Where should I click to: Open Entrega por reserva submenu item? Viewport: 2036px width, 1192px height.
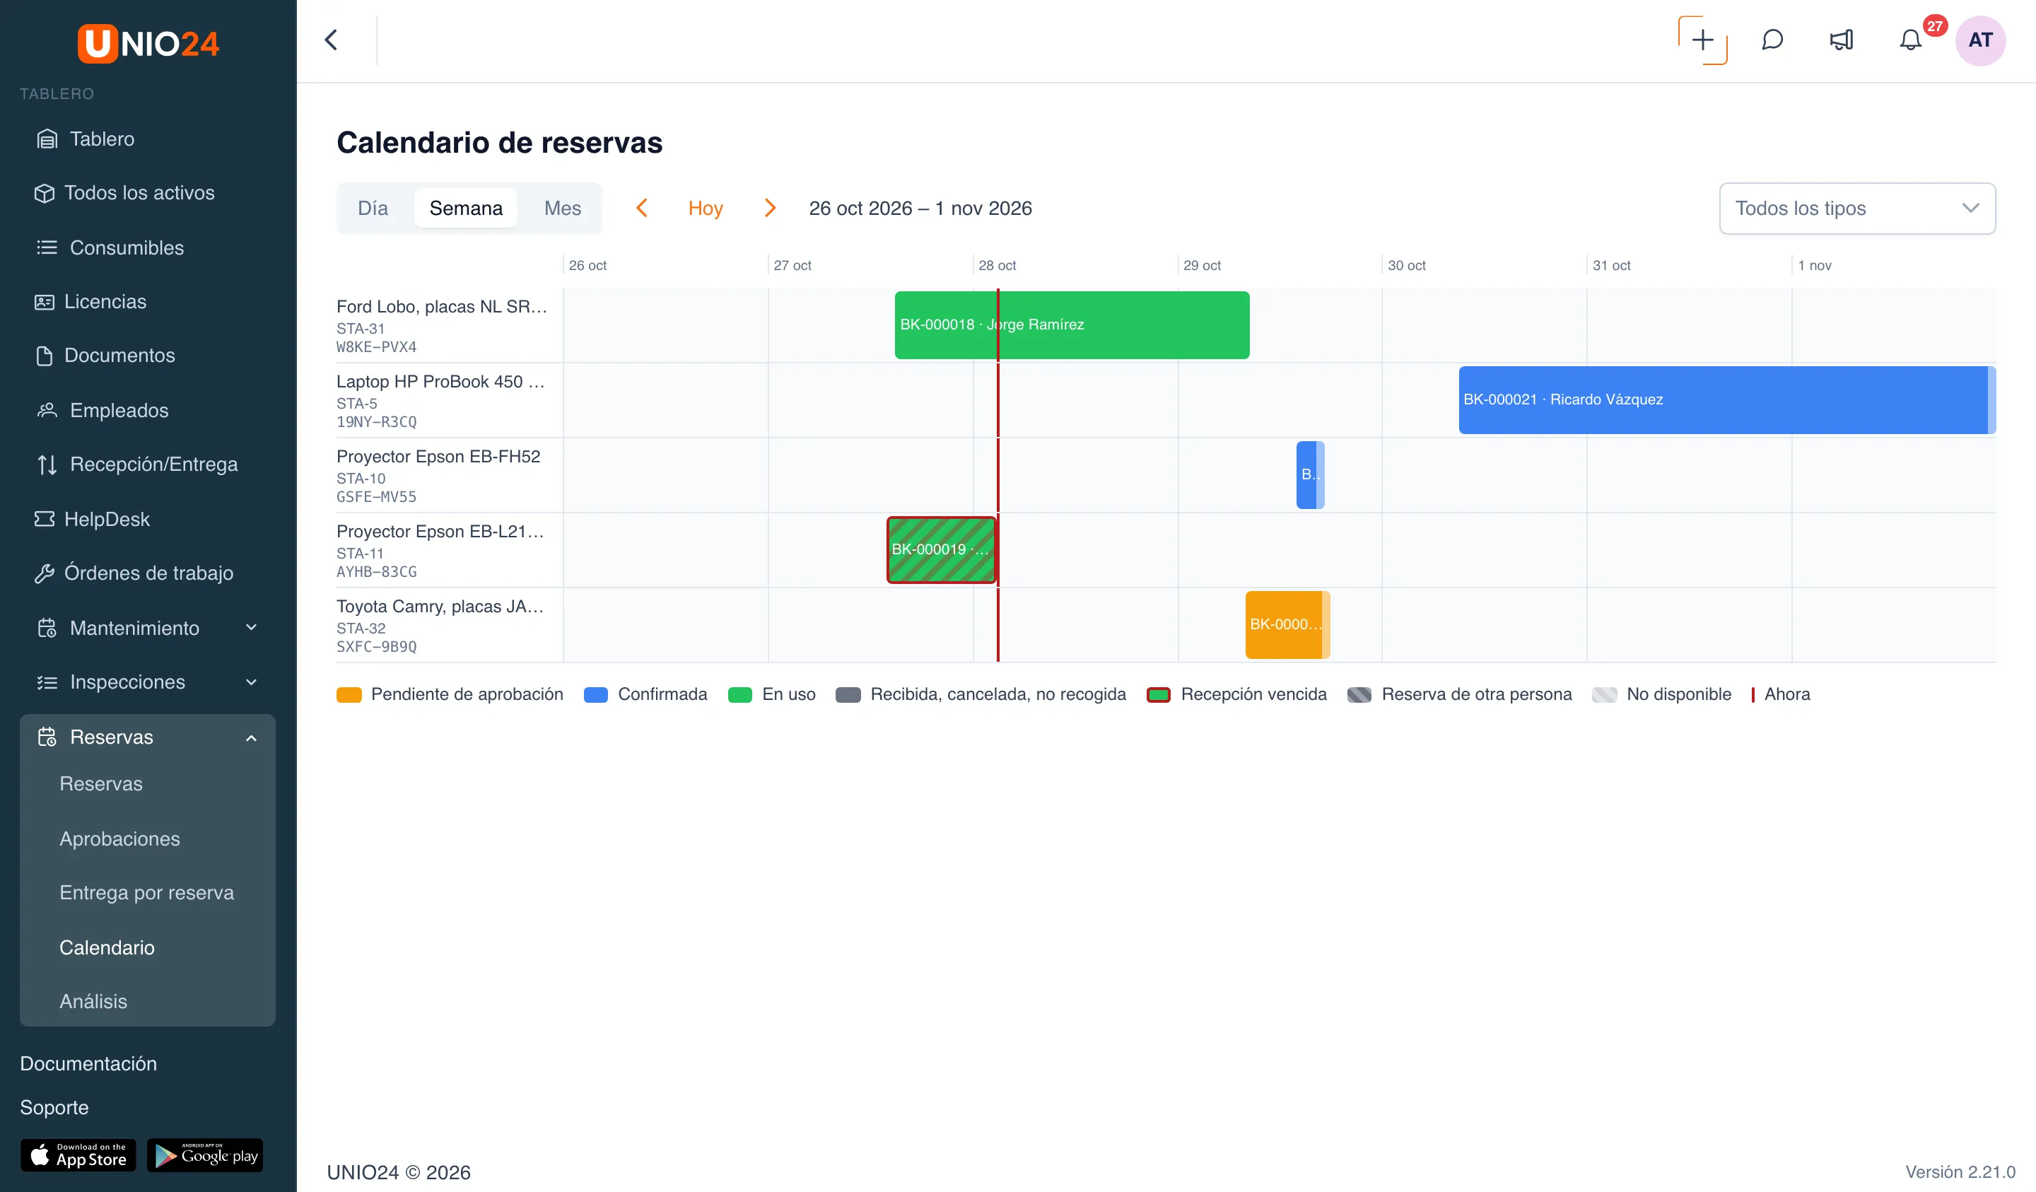tap(146, 893)
